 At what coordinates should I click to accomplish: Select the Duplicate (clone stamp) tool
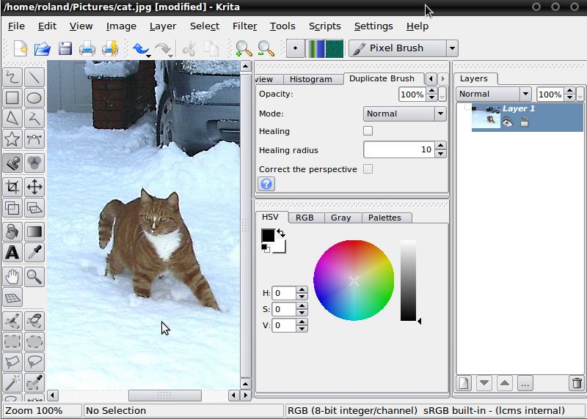click(x=12, y=163)
